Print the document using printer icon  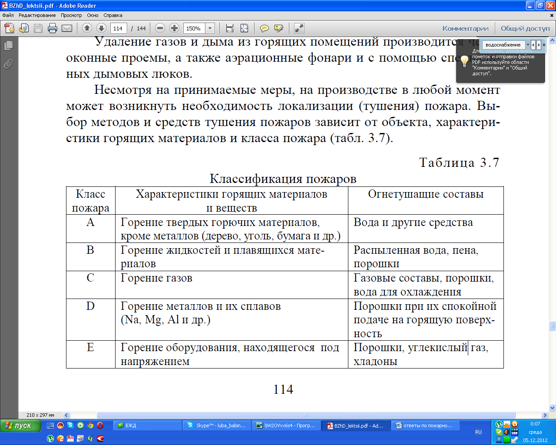coord(53,28)
